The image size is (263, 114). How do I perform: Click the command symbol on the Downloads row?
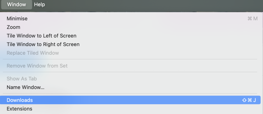(x=250, y=100)
